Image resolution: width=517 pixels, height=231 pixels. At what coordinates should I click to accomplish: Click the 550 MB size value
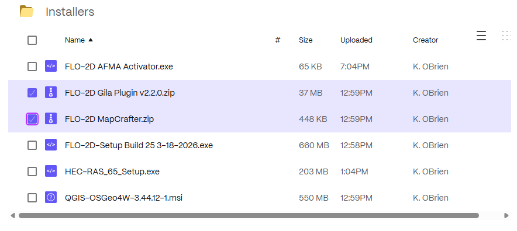pyautogui.click(x=313, y=198)
